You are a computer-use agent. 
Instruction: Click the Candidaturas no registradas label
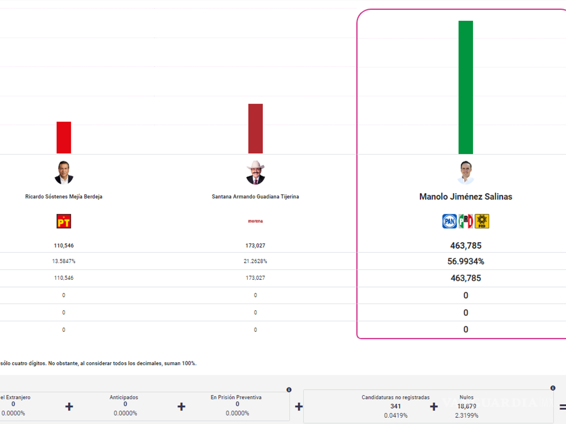point(396,397)
